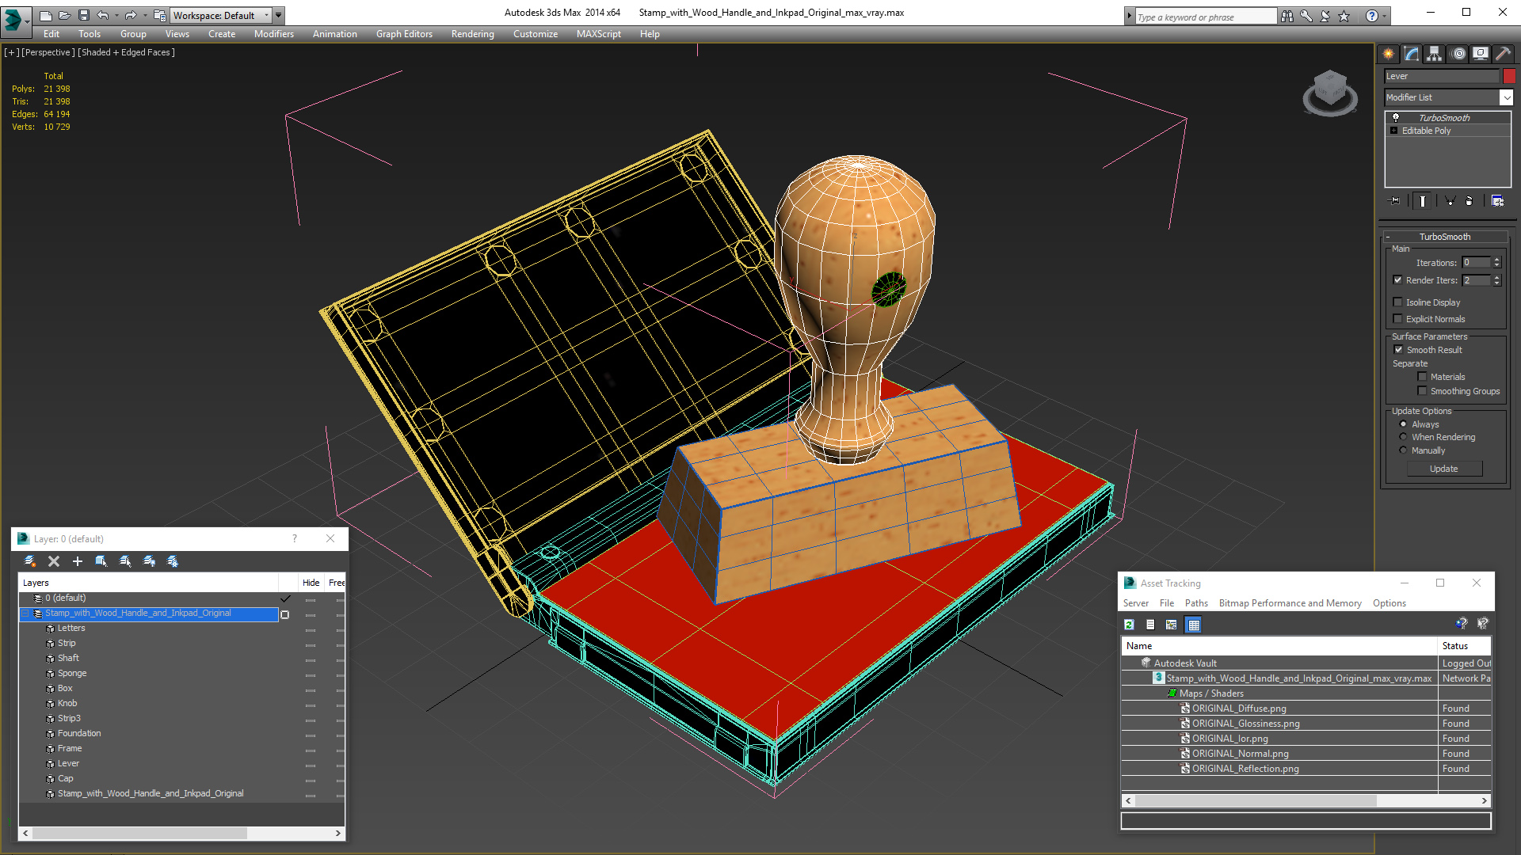Click Freeze All Layers snowflake icon

[173, 561]
